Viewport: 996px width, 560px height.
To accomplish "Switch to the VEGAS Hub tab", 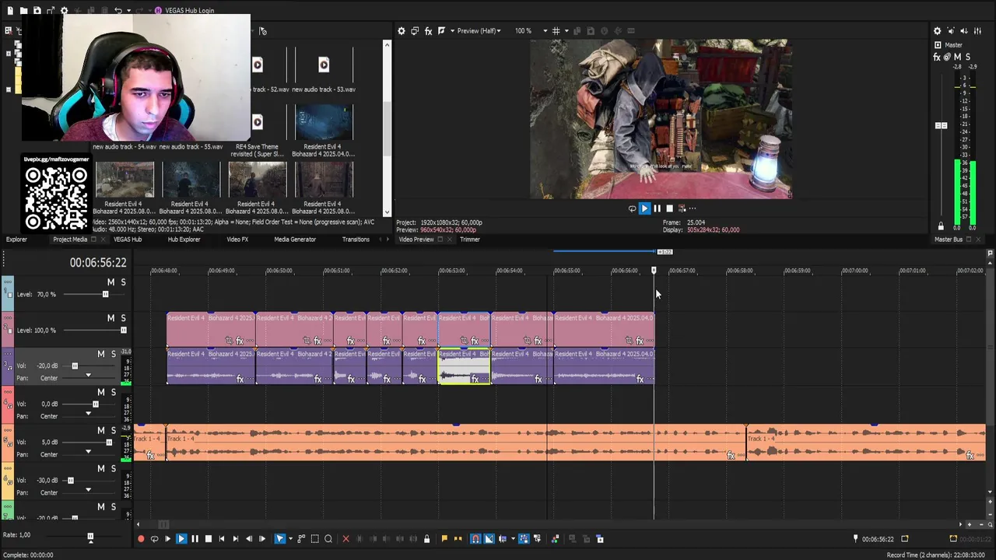I will [128, 240].
